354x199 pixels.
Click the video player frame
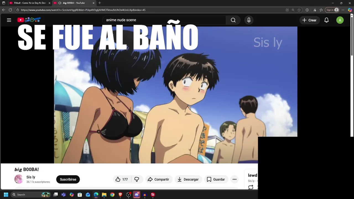176,95
